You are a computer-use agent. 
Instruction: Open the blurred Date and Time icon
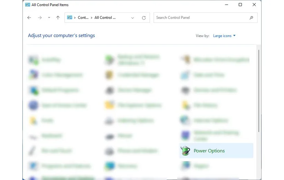point(186,75)
